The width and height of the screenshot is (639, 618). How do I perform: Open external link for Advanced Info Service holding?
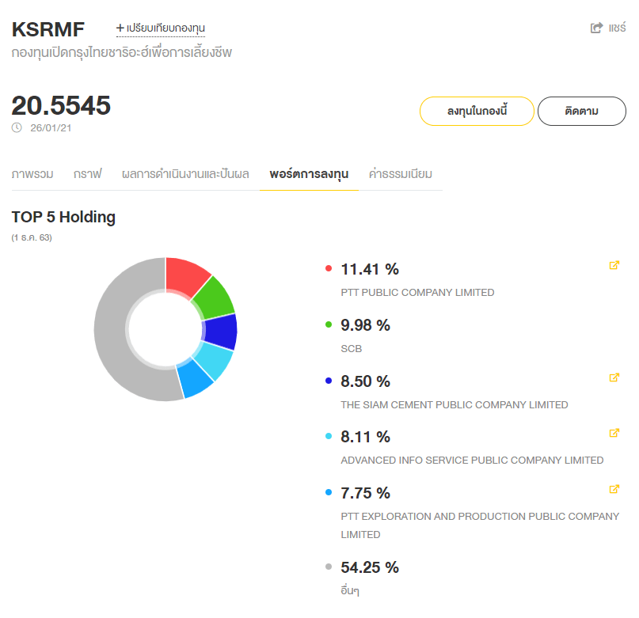(614, 434)
